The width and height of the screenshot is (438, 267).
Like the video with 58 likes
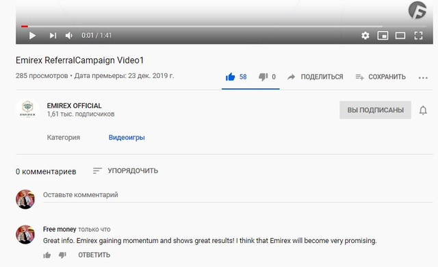click(236, 77)
